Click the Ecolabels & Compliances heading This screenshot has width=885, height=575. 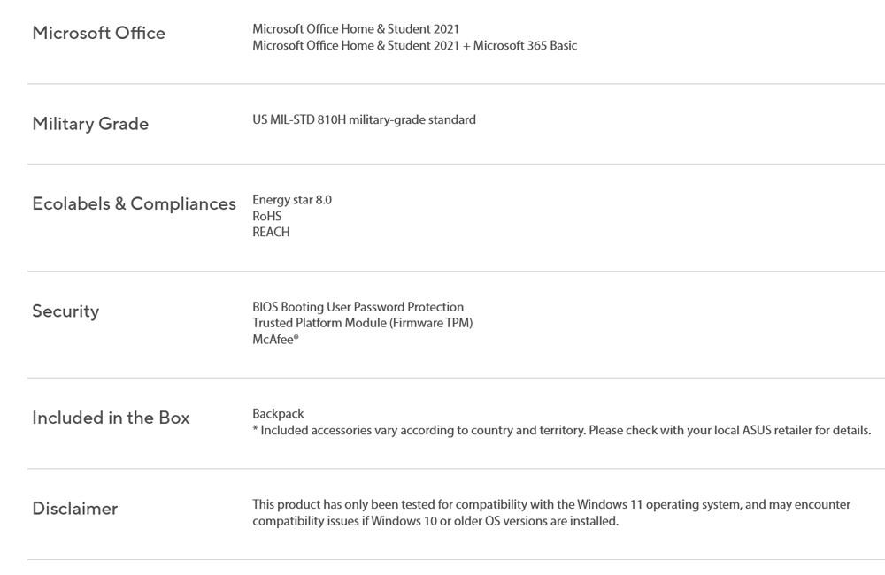coord(134,203)
